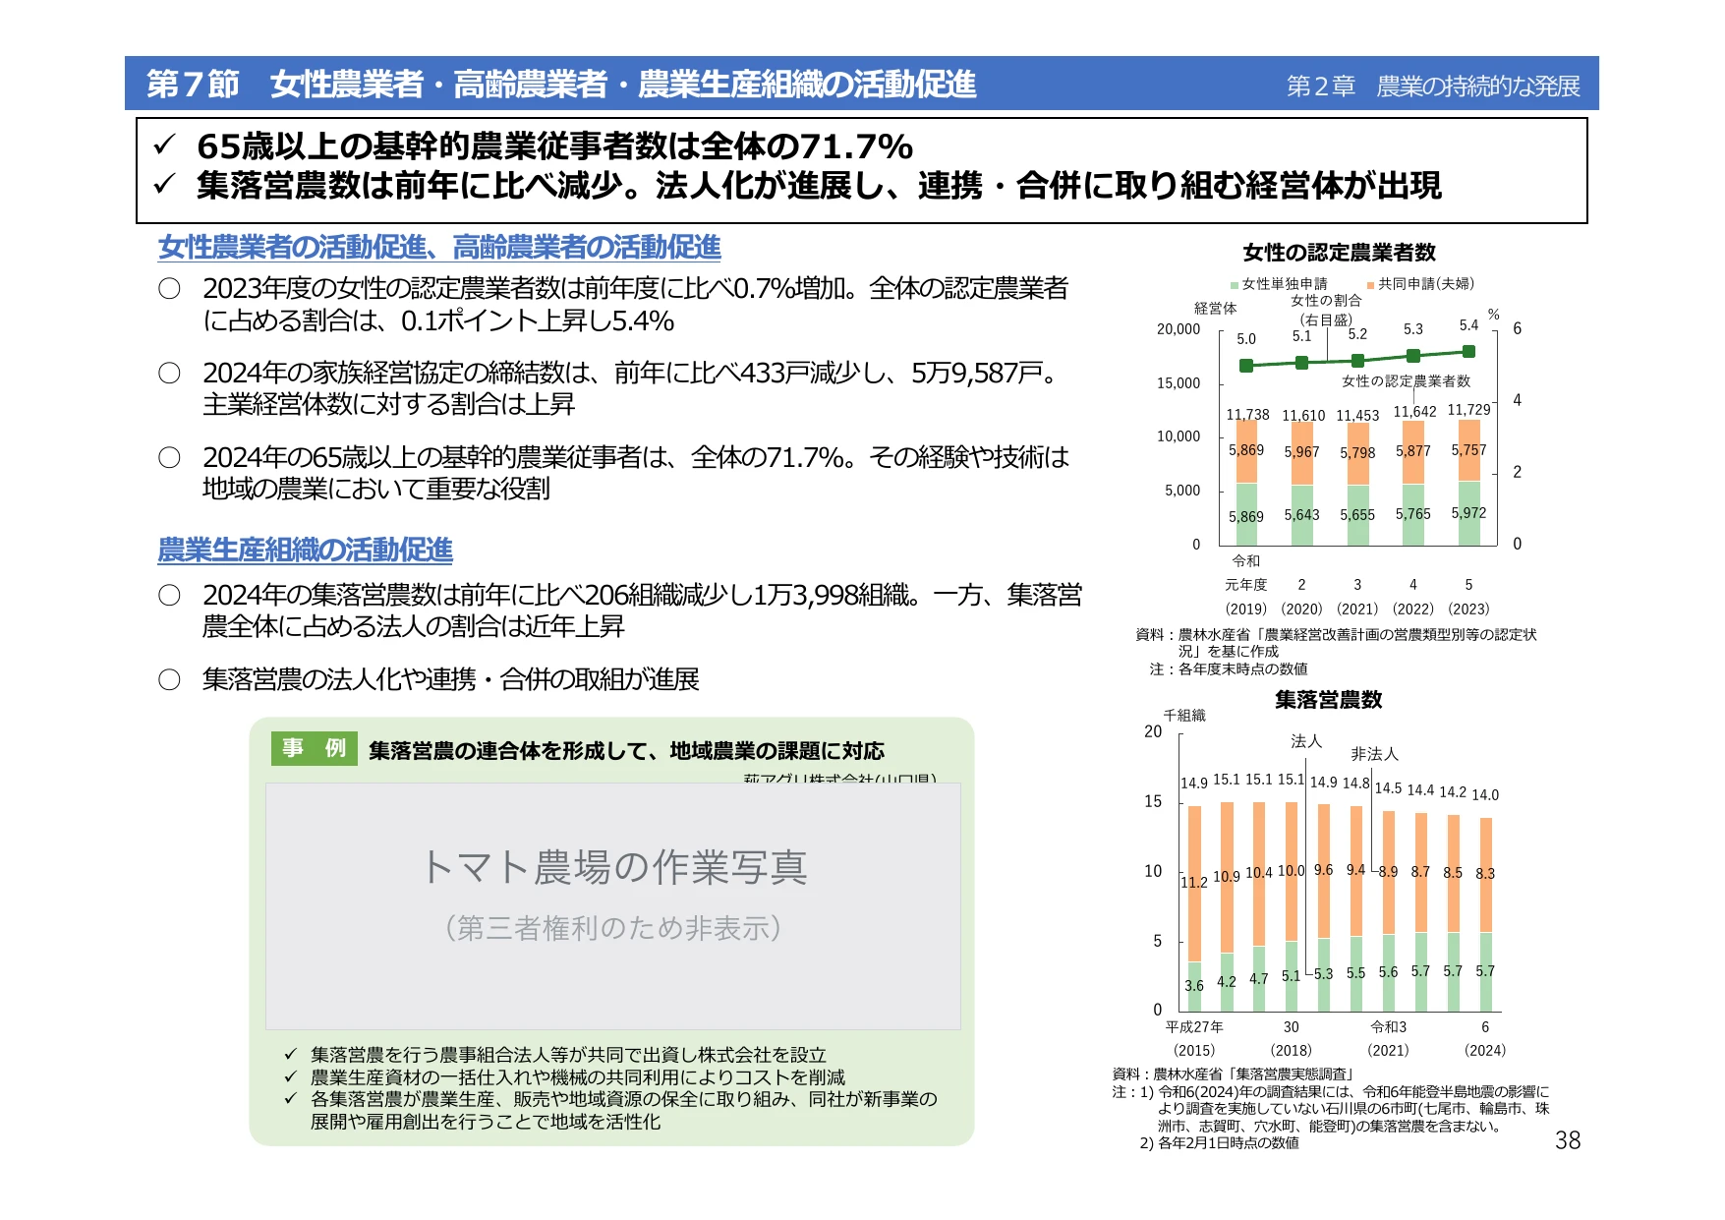Click the bullet mentioning 1万3,998組織

[x=642, y=610]
